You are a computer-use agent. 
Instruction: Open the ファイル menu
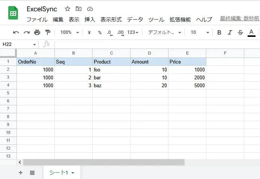37,20
